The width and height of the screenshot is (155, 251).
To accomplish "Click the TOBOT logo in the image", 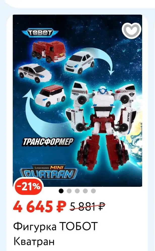I will point(40,33).
